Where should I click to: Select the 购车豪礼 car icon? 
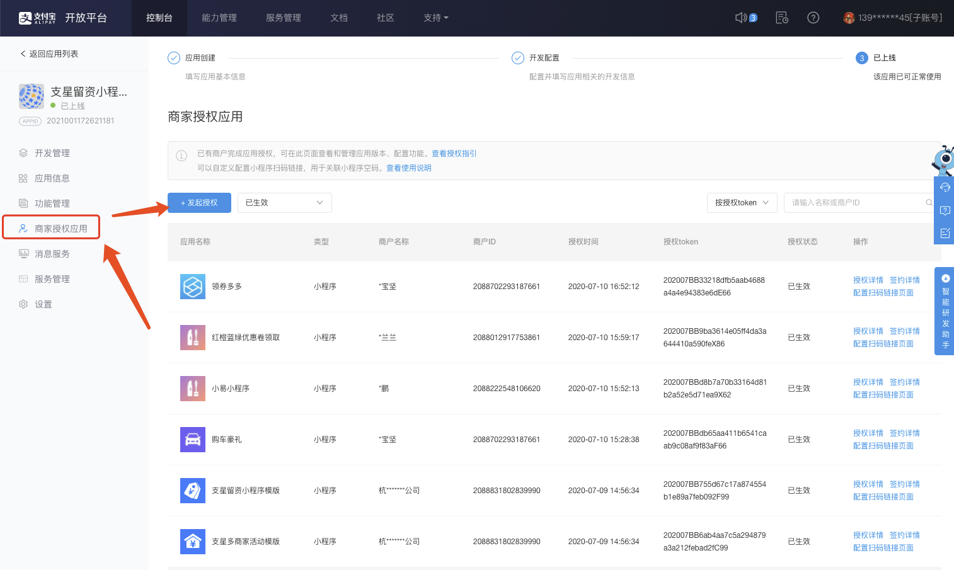click(193, 440)
